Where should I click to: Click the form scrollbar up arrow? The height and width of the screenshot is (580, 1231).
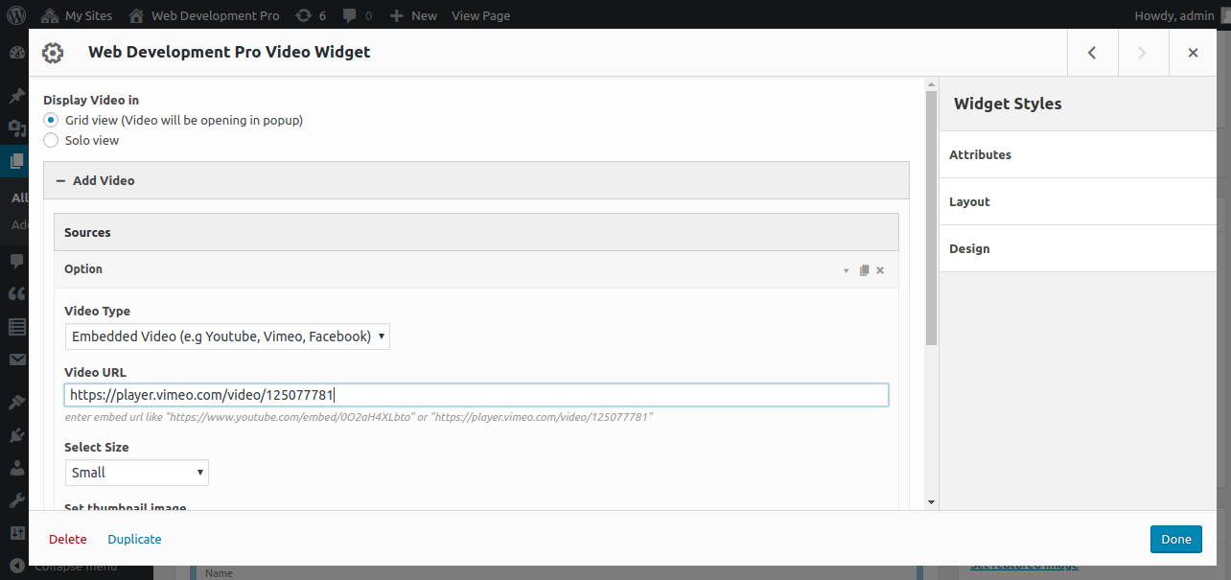pos(930,84)
